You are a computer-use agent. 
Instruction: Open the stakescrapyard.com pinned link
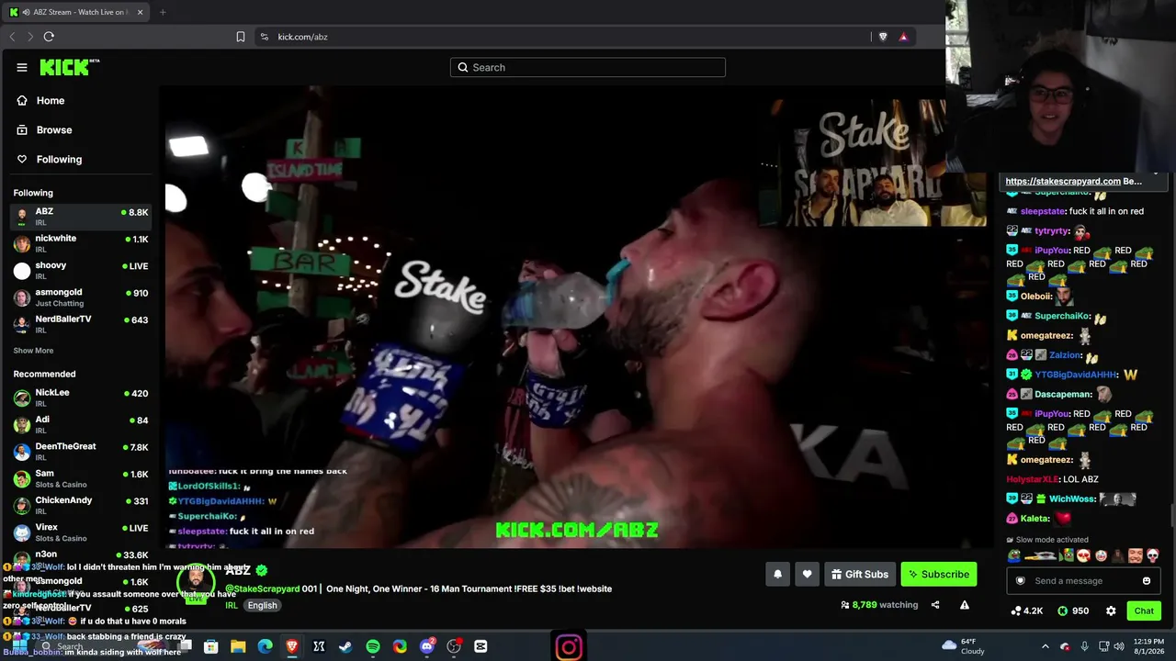[1063, 182]
